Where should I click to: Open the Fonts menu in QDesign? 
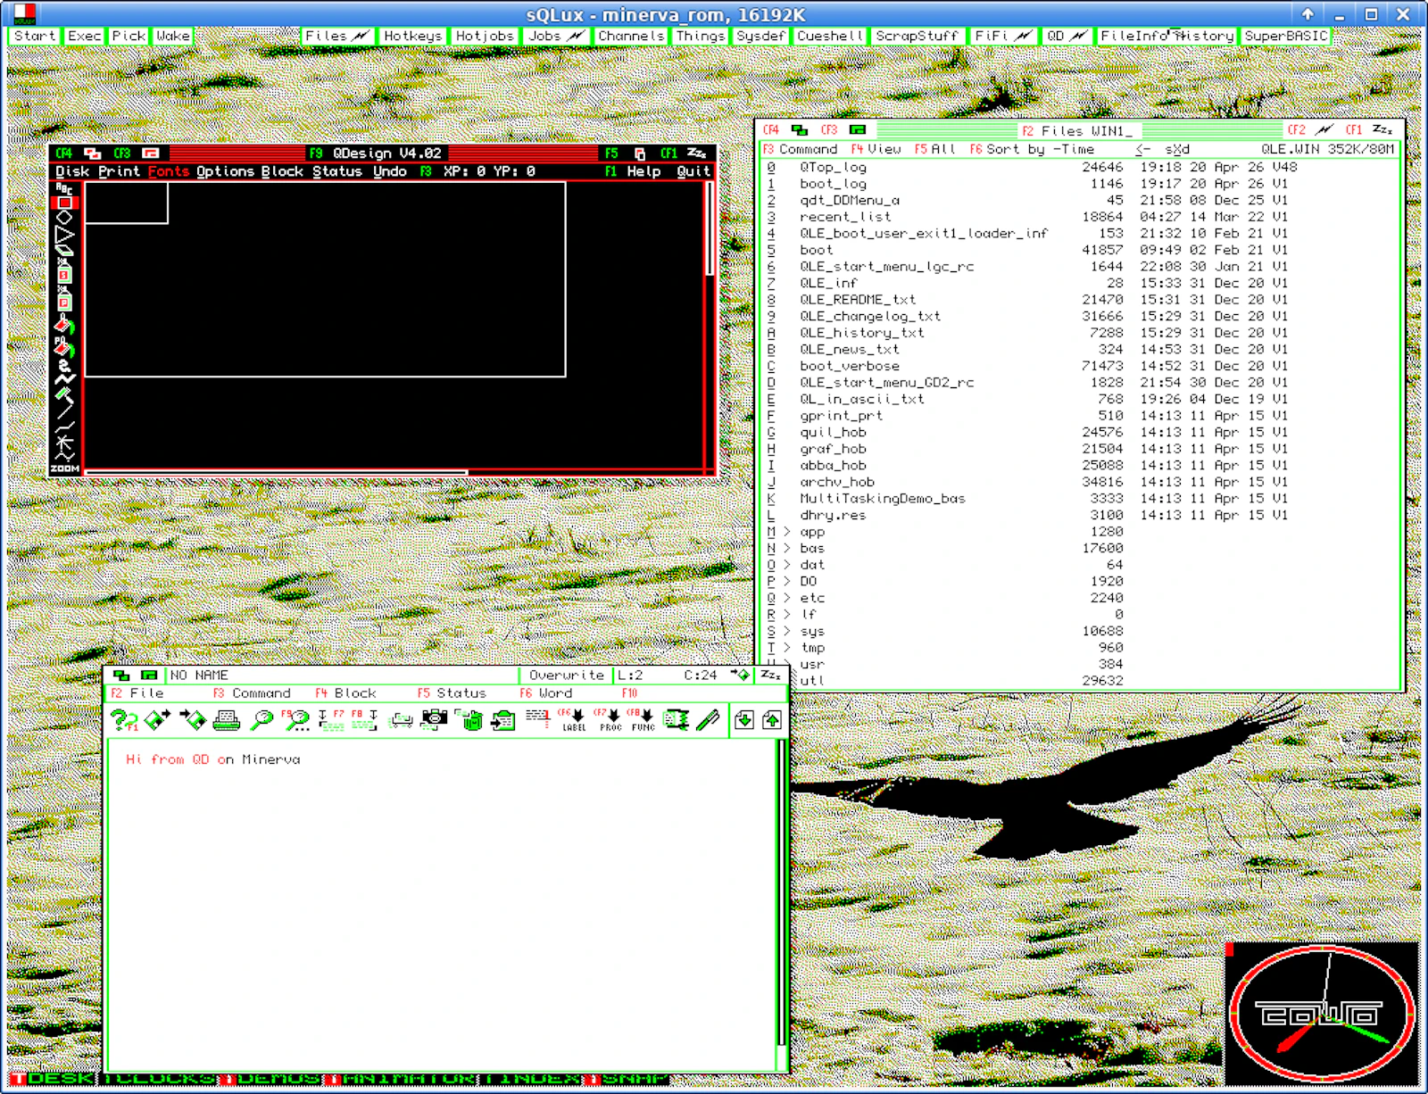[x=169, y=171]
